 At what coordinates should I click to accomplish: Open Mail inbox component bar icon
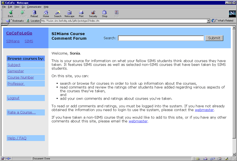205,159
